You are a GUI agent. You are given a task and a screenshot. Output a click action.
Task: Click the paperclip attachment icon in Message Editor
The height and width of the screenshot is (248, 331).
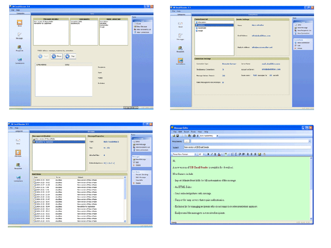click(197, 135)
